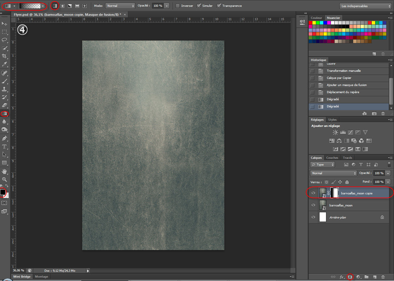
Task: Click the foreground color swatch
Action: pos(3,192)
